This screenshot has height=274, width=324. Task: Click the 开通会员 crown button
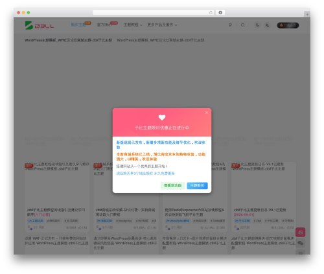[x=288, y=25]
